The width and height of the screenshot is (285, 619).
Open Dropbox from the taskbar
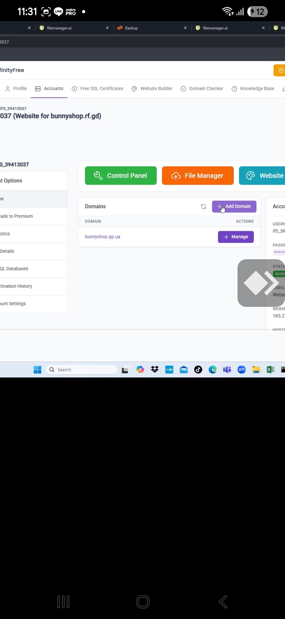pos(155,370)
